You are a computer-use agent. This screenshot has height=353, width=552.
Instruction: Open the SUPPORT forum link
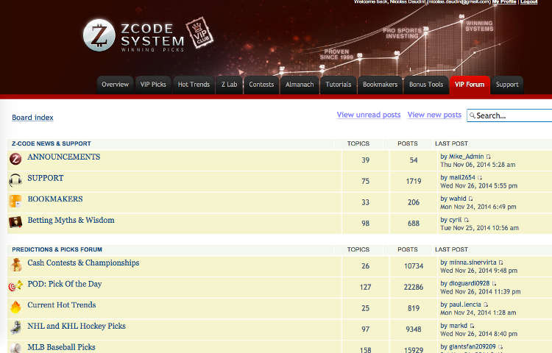[x=46, y=178]
